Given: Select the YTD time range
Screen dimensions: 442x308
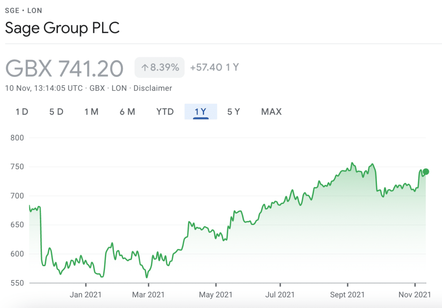Looking at the screenshot, I should (164, 112).
